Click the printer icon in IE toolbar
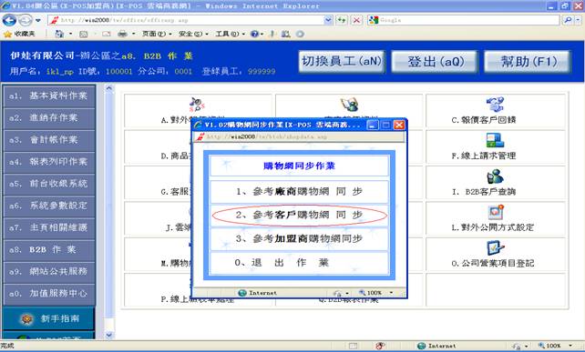Viewport: 585px width, 352px height. 122,34
